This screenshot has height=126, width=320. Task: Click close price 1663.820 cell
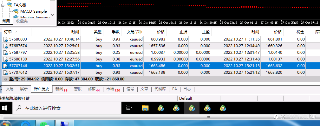click(x=274, y=72)
